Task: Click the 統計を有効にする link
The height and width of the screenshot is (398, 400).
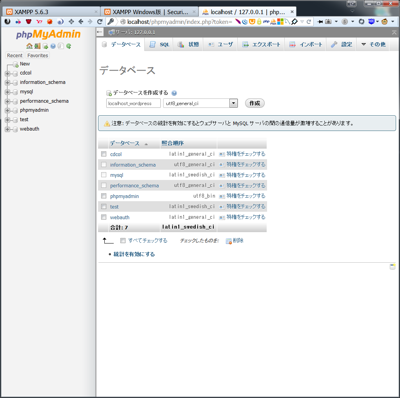Action: [x=134, y=254]
